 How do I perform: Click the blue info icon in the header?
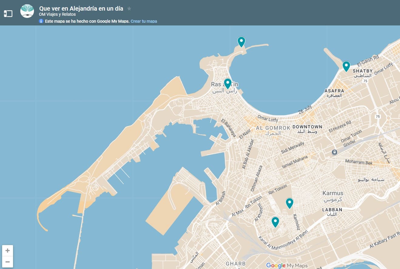[41, 21]
